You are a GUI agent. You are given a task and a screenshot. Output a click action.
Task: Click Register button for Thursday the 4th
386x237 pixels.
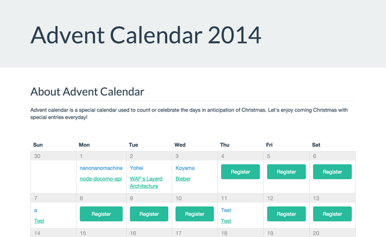[x=241, y=172]
